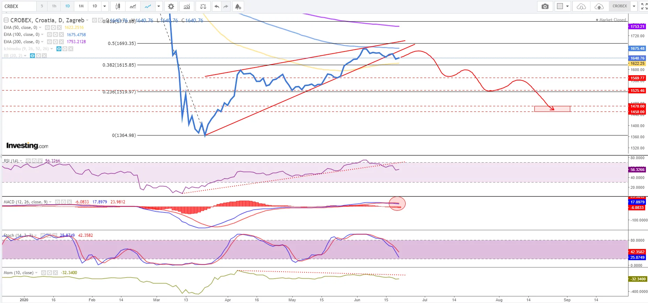Select the 1h timeframe tab

(x=54, y=6)
